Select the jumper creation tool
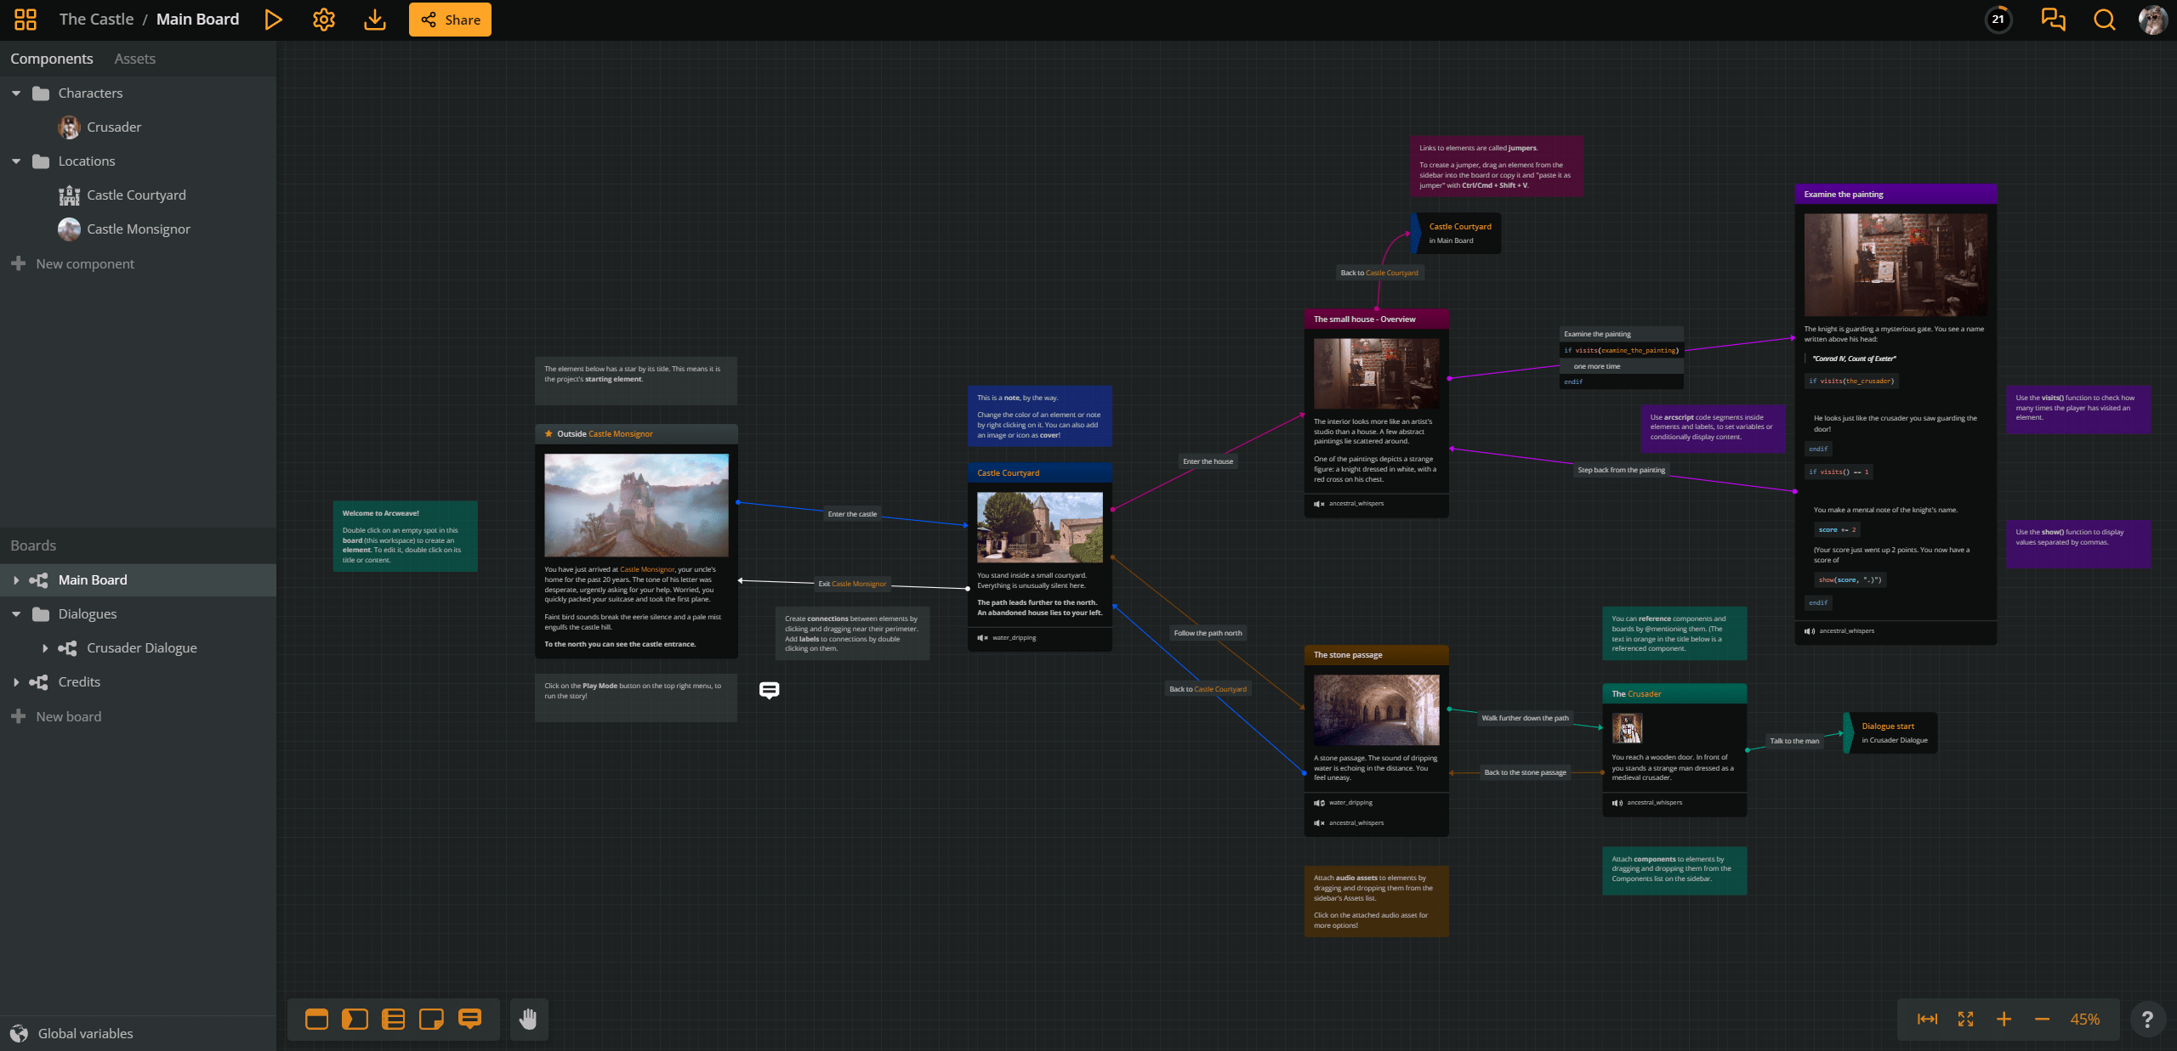2177x1051 pixels. click(x=355, y=1019)
